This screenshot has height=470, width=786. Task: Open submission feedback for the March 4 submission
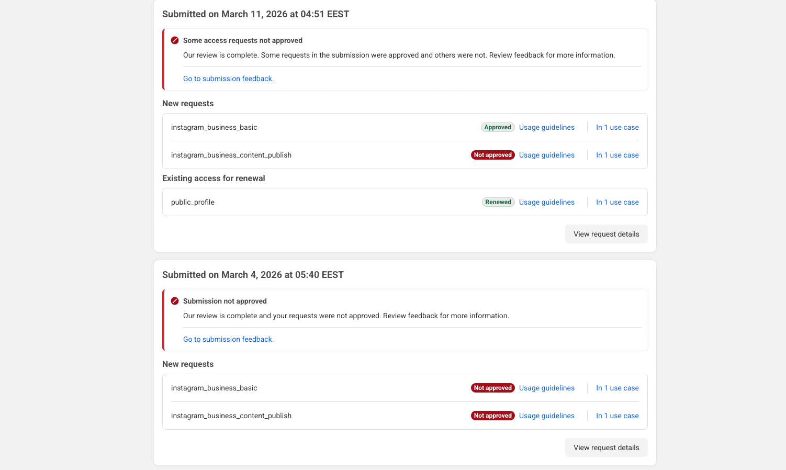pyautogui.click(x=228, y=339)
